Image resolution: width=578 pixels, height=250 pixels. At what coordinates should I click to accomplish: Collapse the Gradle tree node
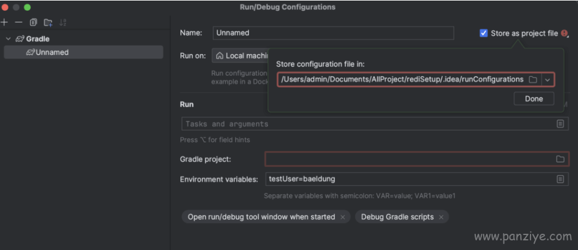8,38
